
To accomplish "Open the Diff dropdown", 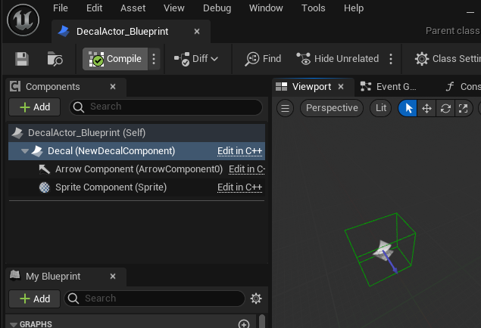I will (196, 59).
